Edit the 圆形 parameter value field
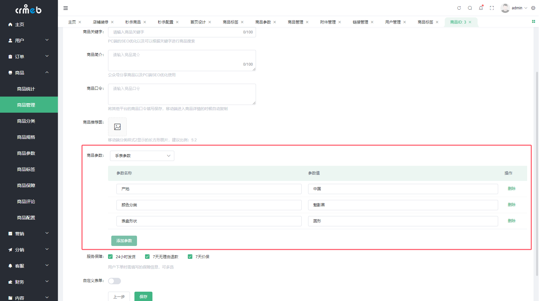This screenshot has height=301, width=539. (x=403, y=221)
